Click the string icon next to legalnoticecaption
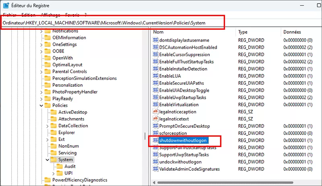 pyautogui.click(x=156, y=112)
